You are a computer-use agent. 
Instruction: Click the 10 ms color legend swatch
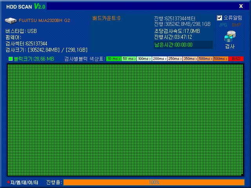114,59
